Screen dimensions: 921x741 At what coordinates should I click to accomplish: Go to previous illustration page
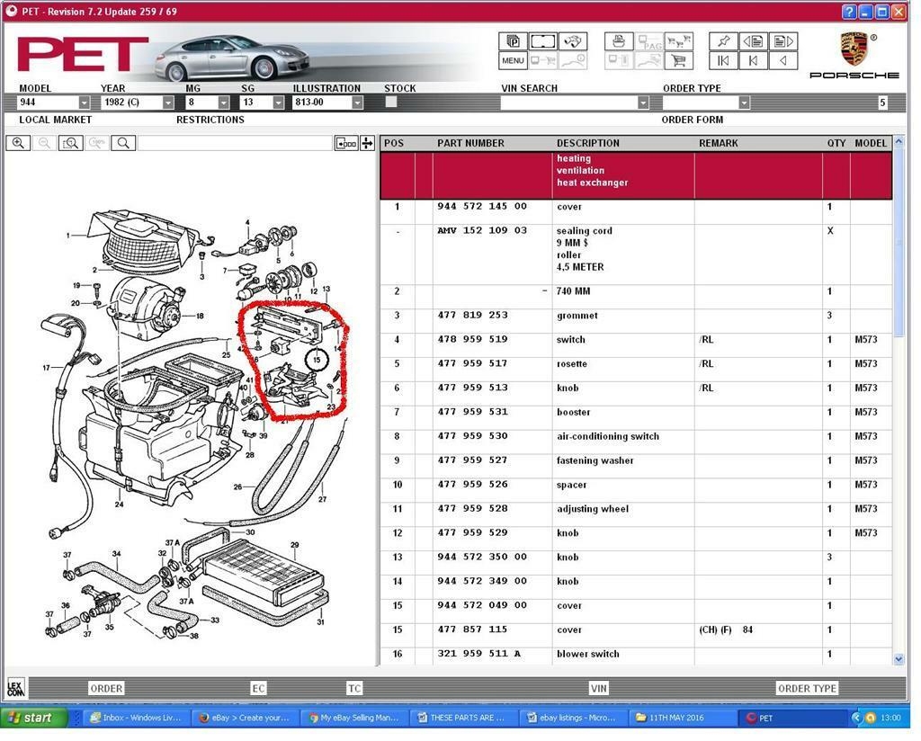click(x=753, y=41)
